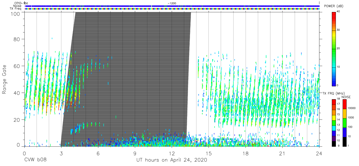Click the 12 hour tick on time axis
This screenshot has height=166, width=359.
[172, 153]
